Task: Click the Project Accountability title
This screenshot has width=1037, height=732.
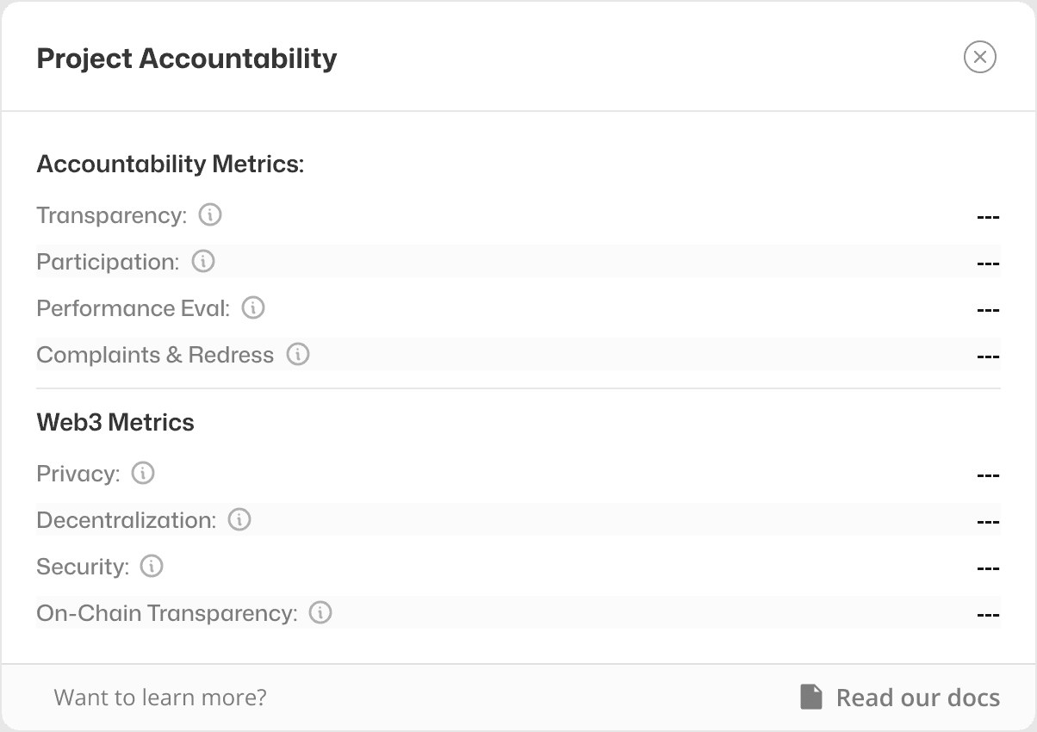Action: [187, 59]
